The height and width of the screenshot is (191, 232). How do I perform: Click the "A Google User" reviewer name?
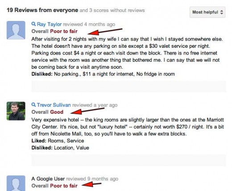pos(48,179)
